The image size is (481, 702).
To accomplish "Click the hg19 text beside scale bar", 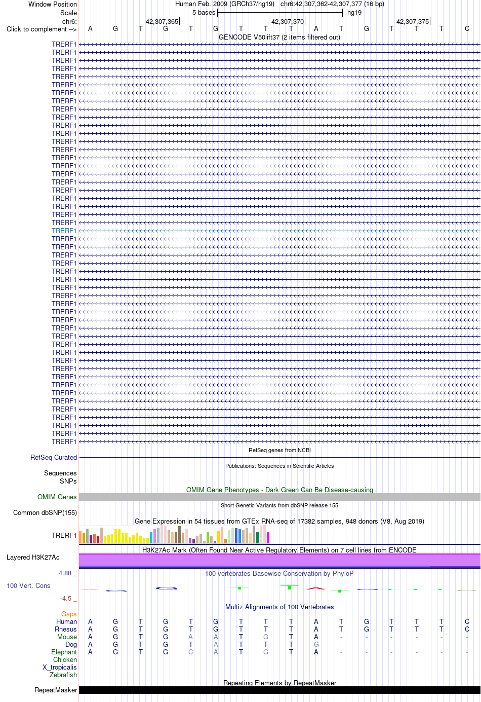I will coord(354,13).
